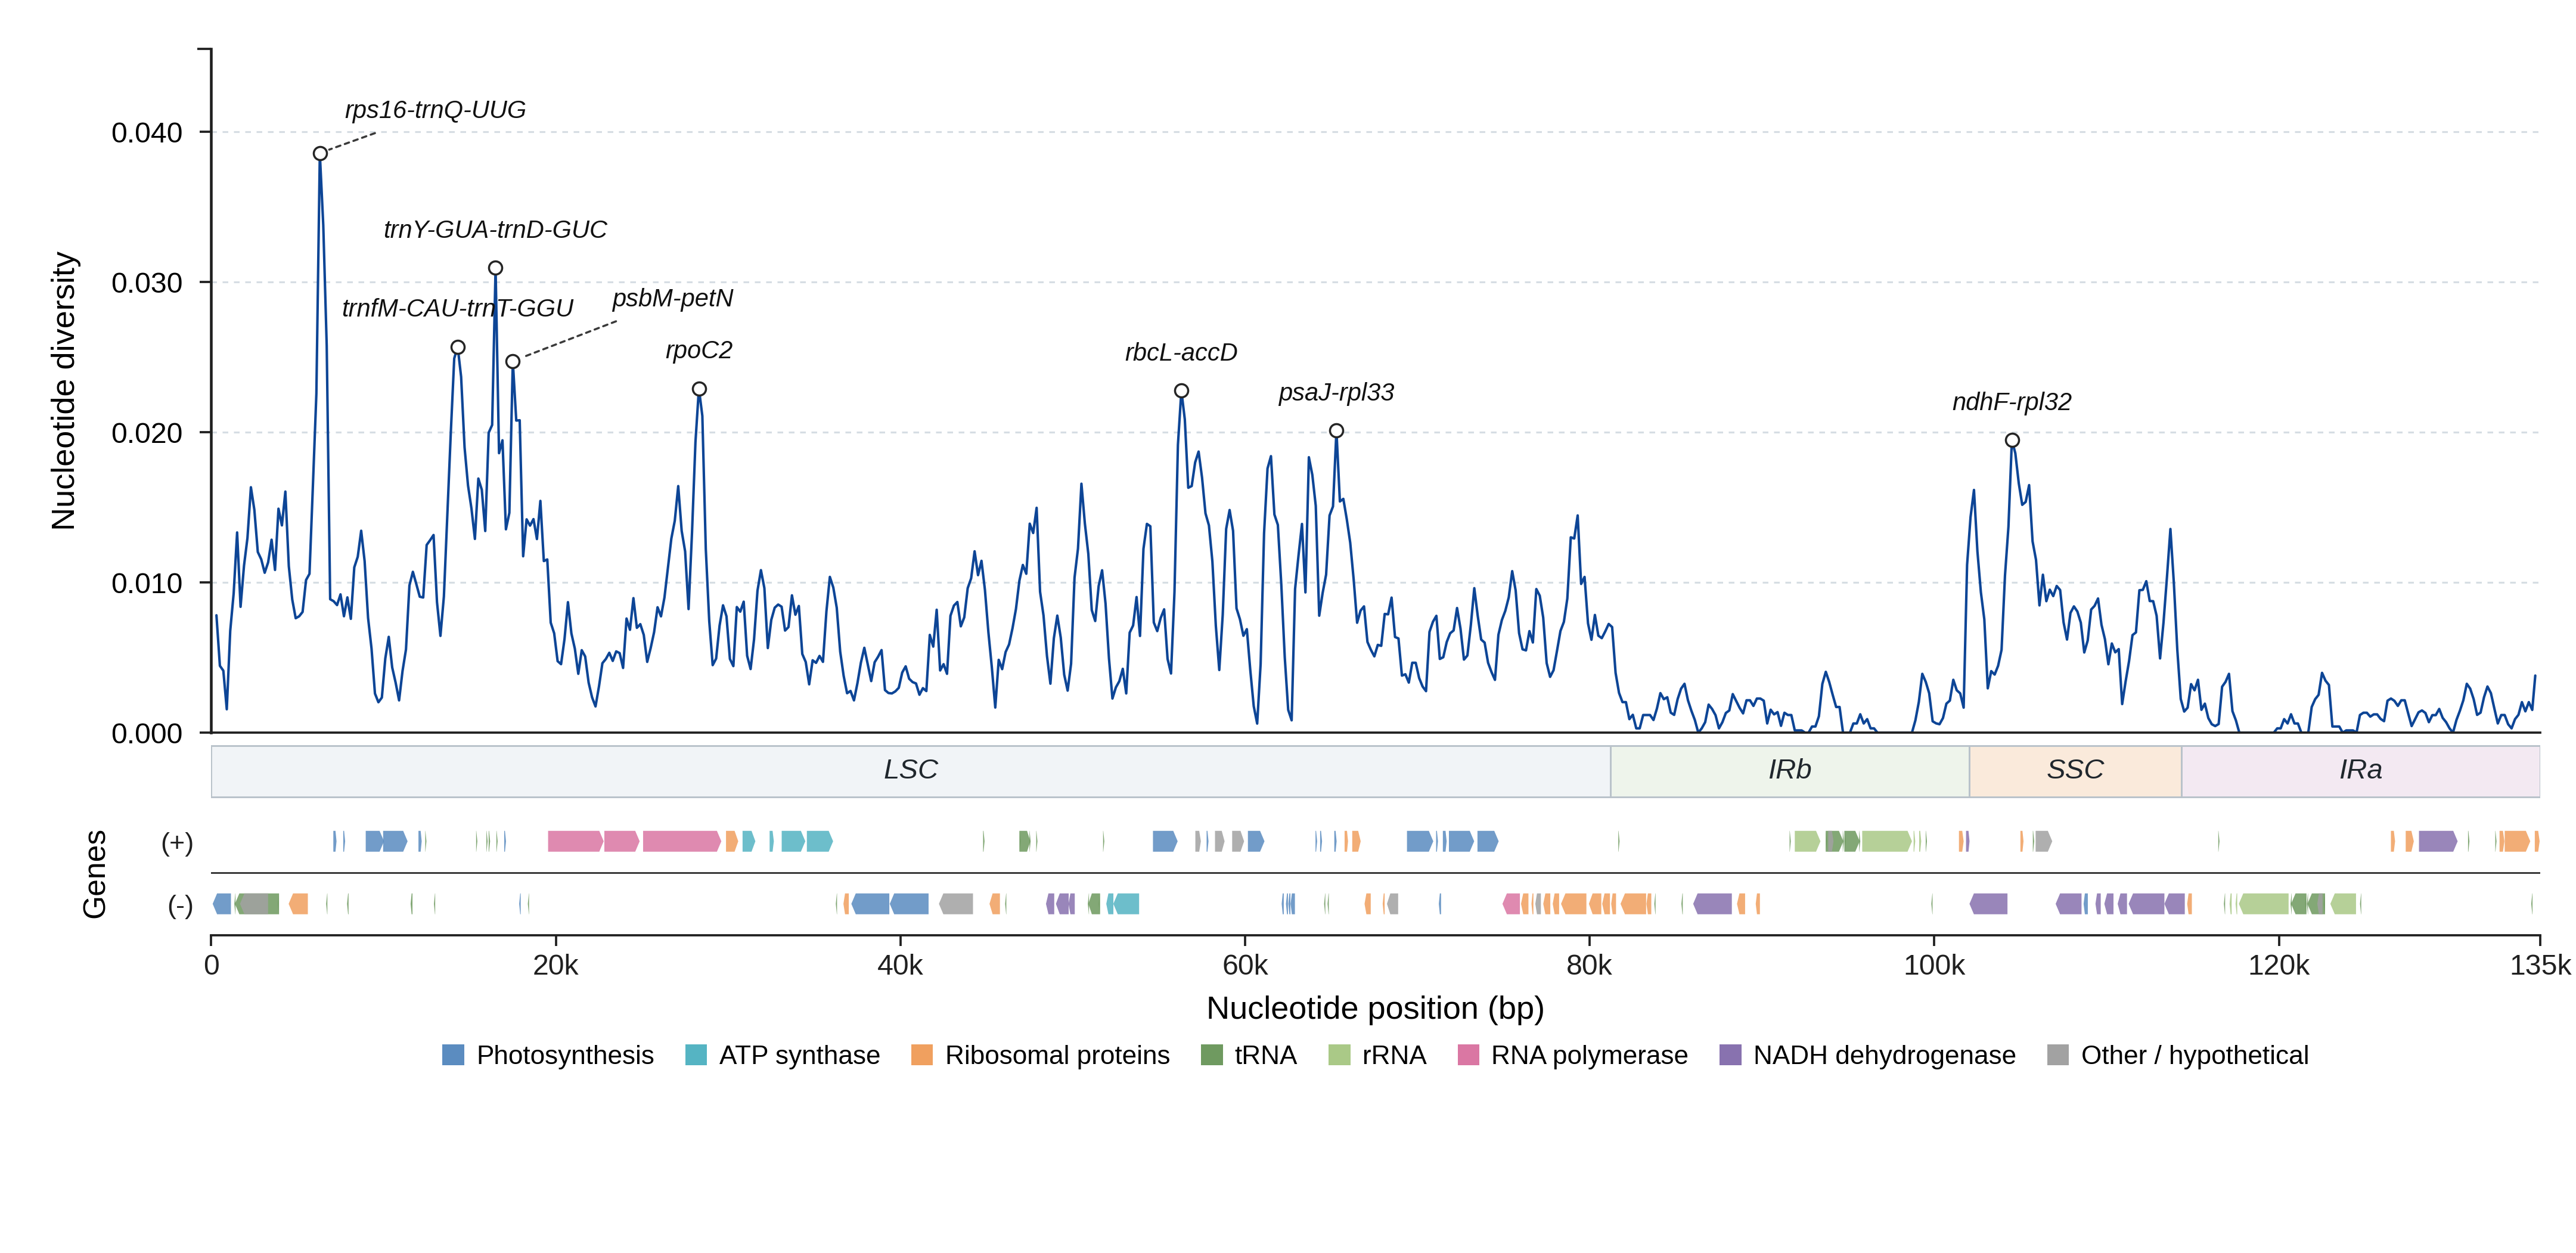Select the "trnY-GUA-trnD-GUC" annotation text
This screenshot has width=2576, height=1253.
(495, 230)
